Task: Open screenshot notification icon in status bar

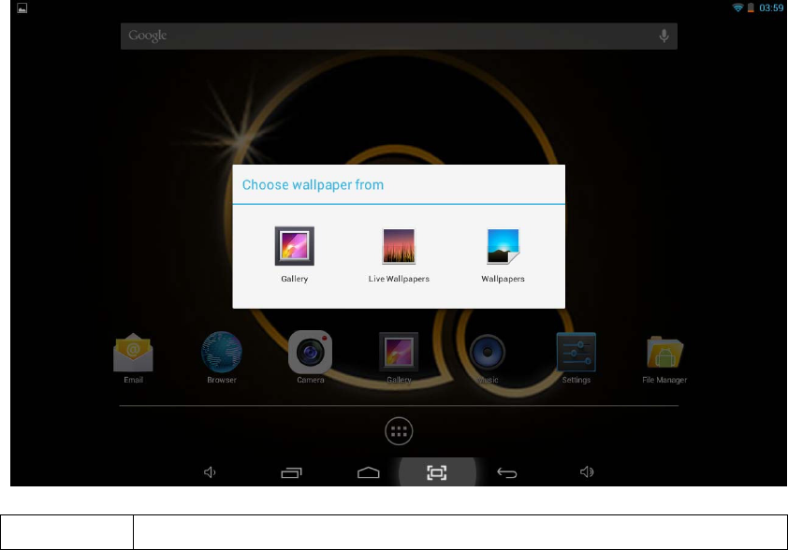Action: [x=22, y=8]
